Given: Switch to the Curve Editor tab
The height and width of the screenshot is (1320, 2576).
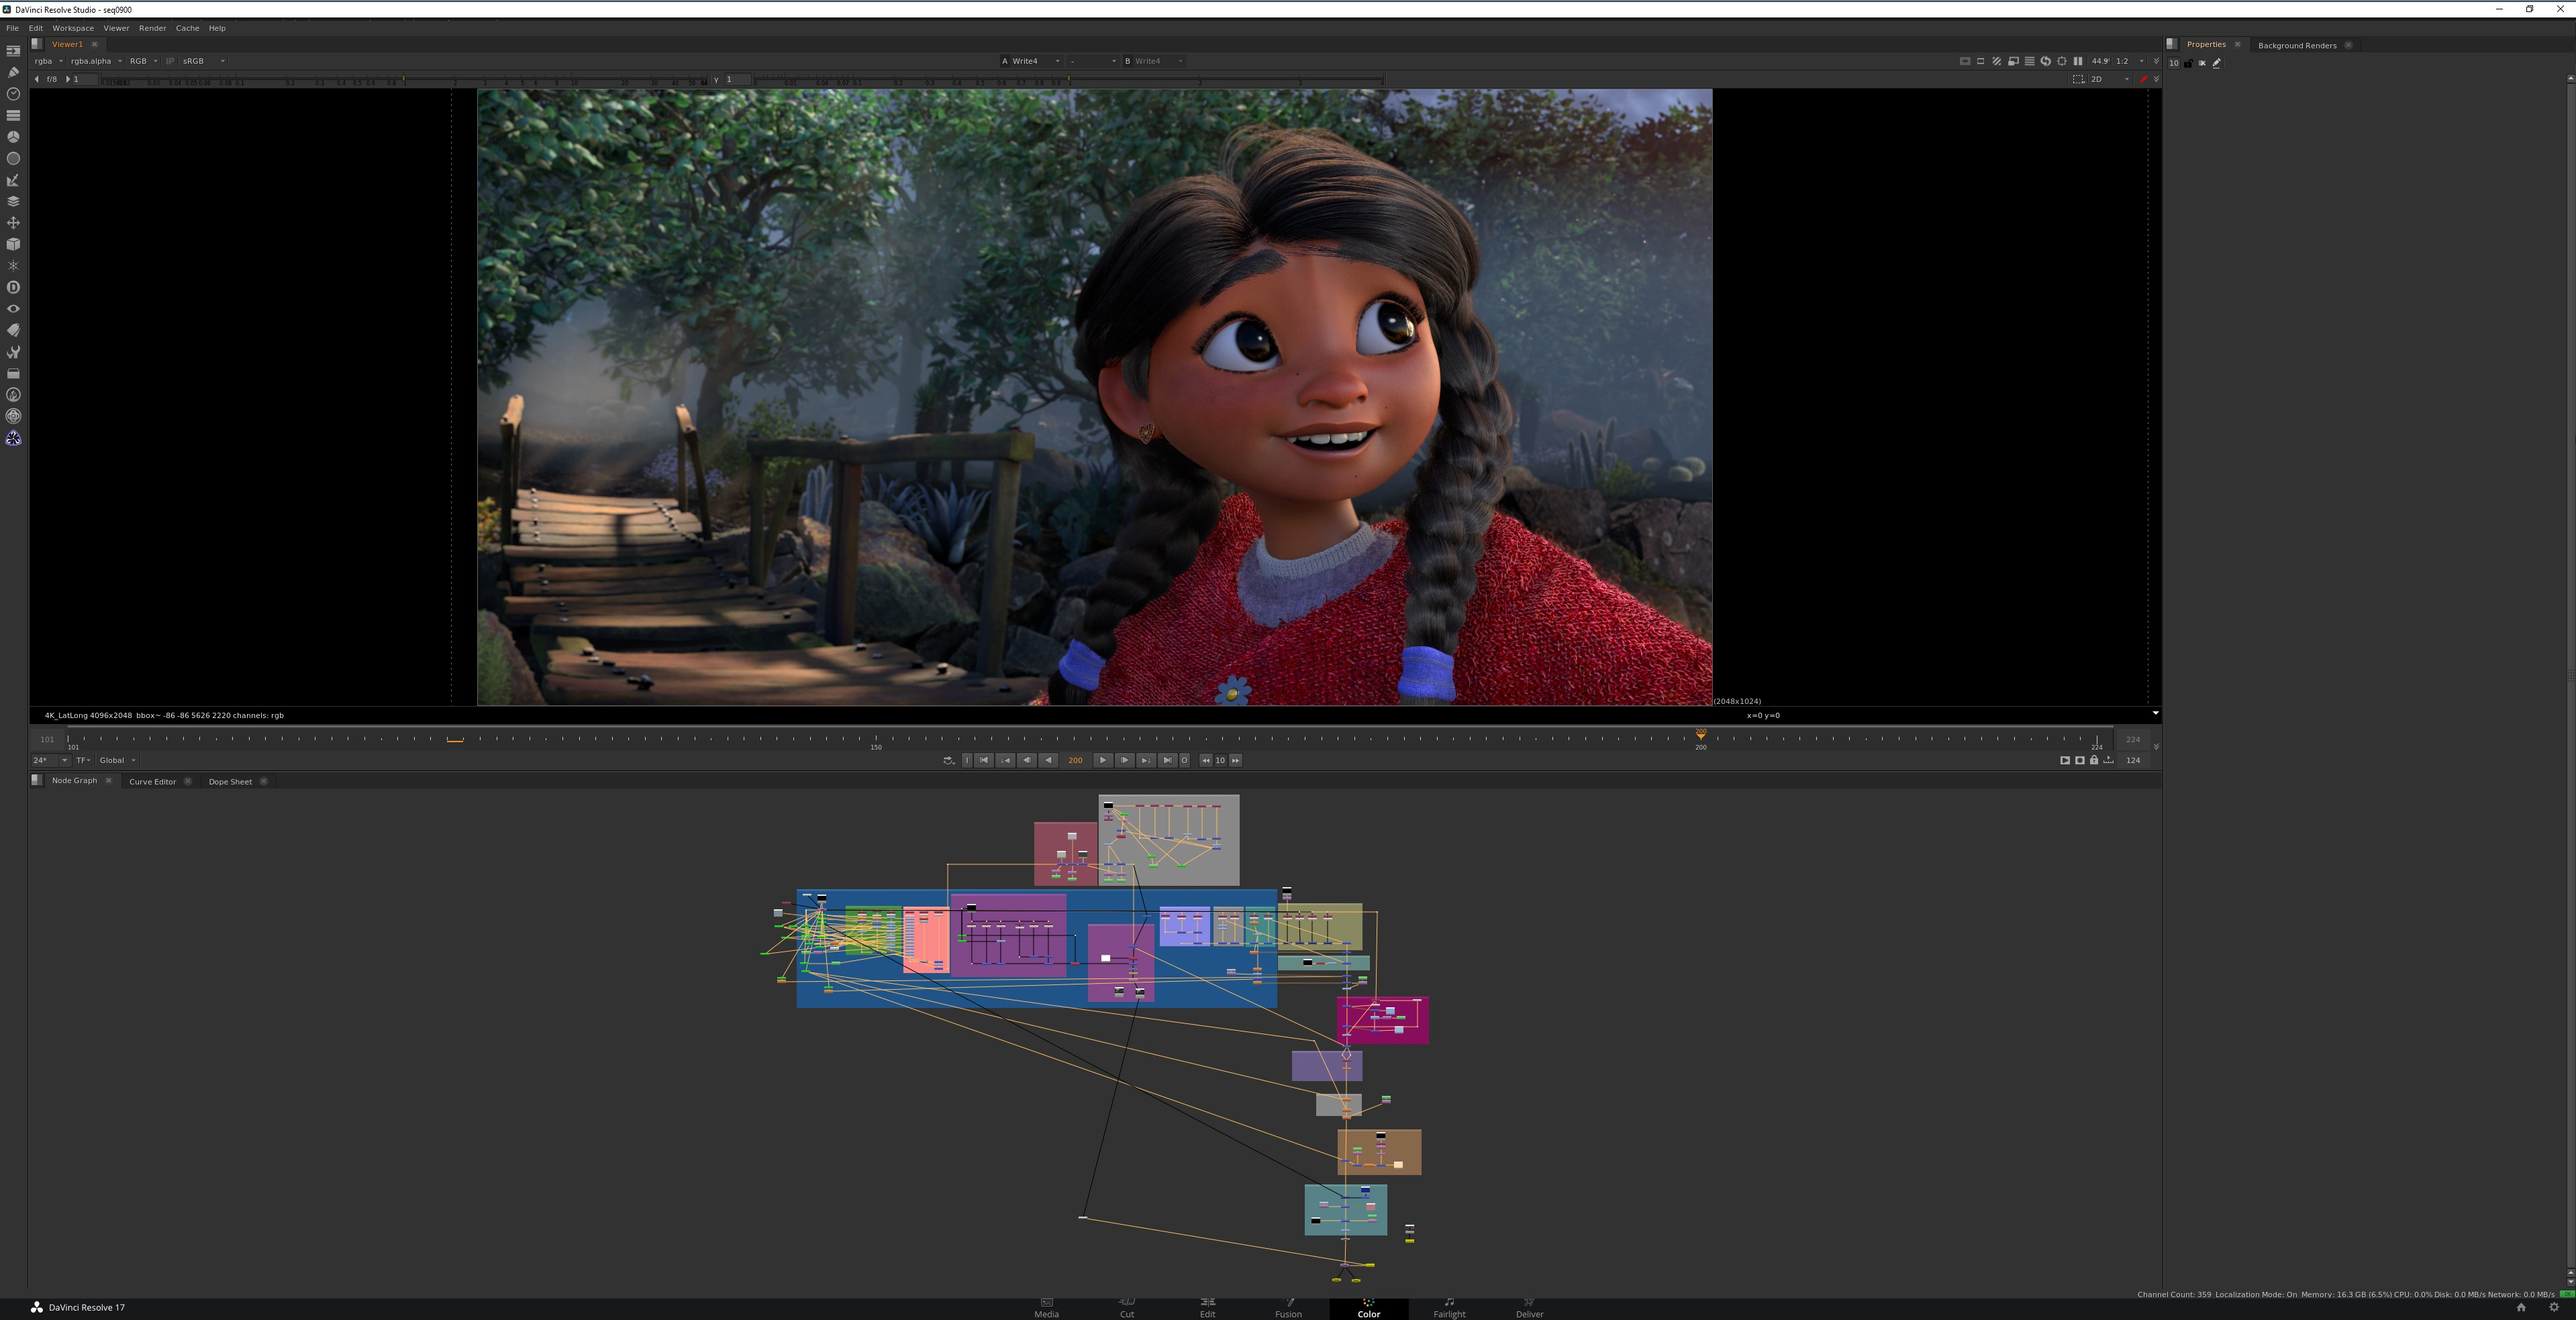Looking at the screenshot, I should (152, 782).
